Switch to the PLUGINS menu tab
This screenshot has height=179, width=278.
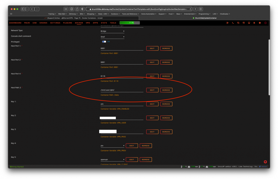[68, 23]
